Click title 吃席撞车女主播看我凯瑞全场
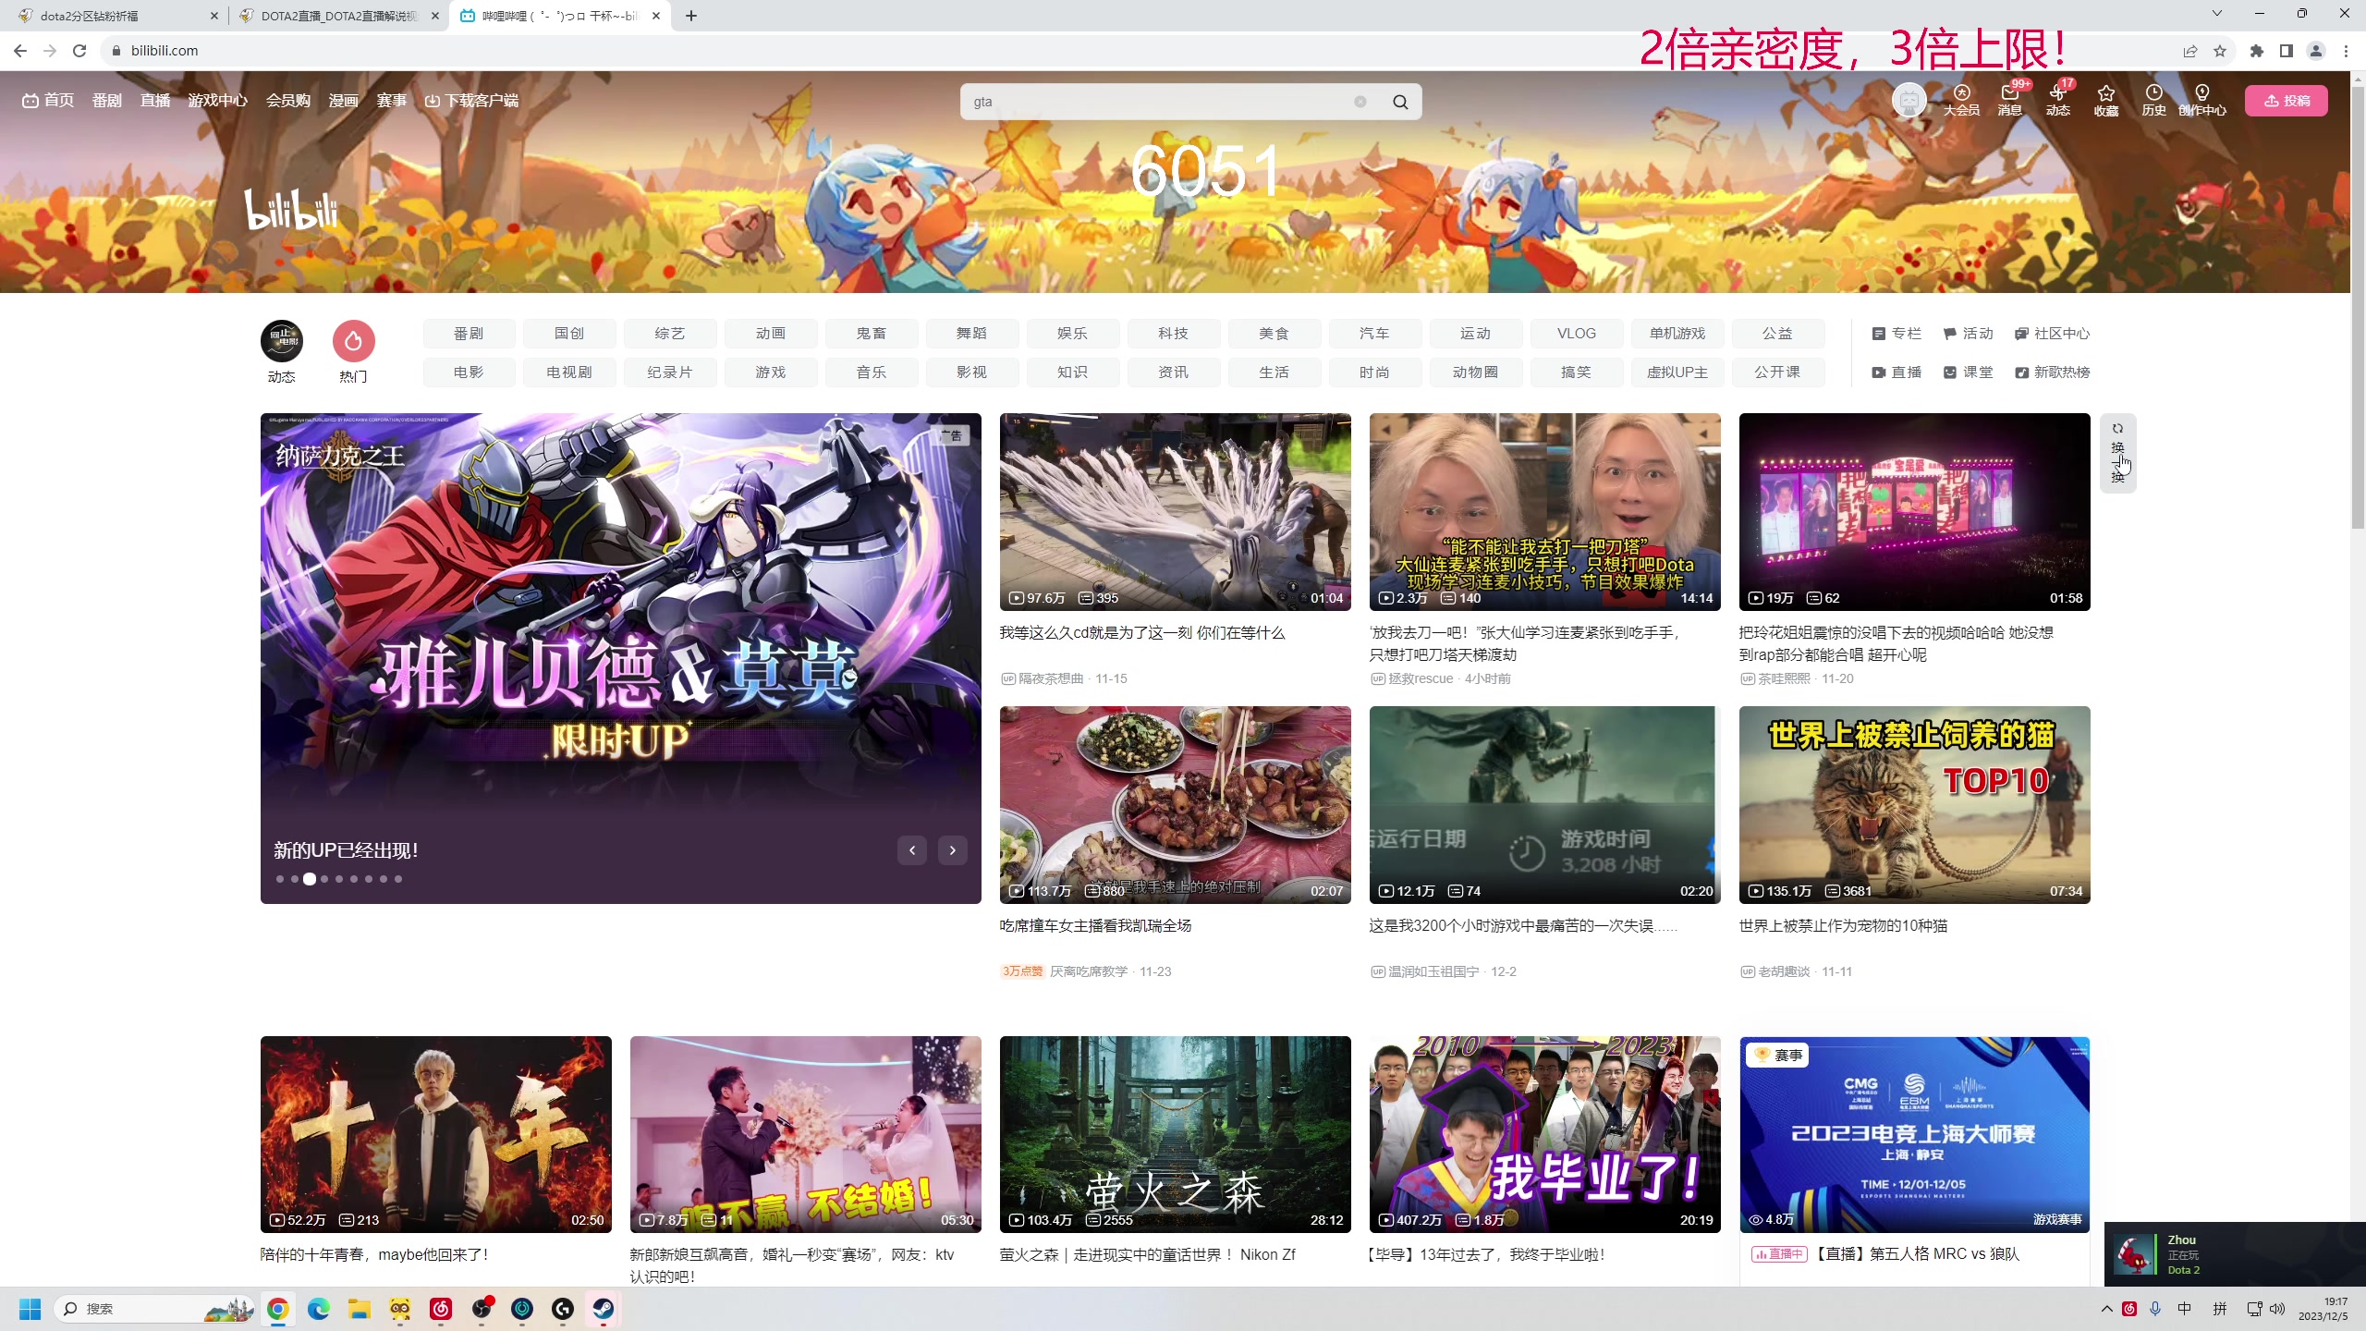 coord(1095,926)
